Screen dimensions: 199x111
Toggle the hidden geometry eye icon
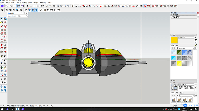coord(42,6)
